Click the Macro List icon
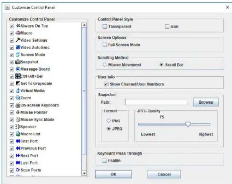232x184 pixels. click(18, 134)
